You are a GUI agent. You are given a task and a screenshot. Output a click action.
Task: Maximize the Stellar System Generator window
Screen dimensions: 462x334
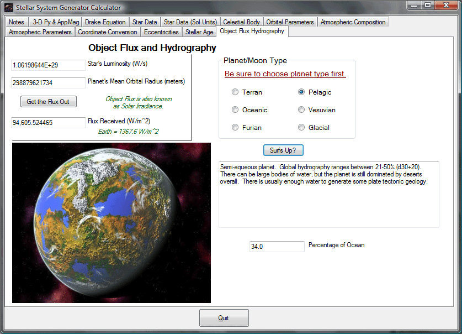click(x=428, y=5)
